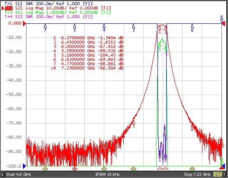The image size is (228, 178).
Task: Click red marker 6 on the S21 curve
Action: [x=192, y=127]
